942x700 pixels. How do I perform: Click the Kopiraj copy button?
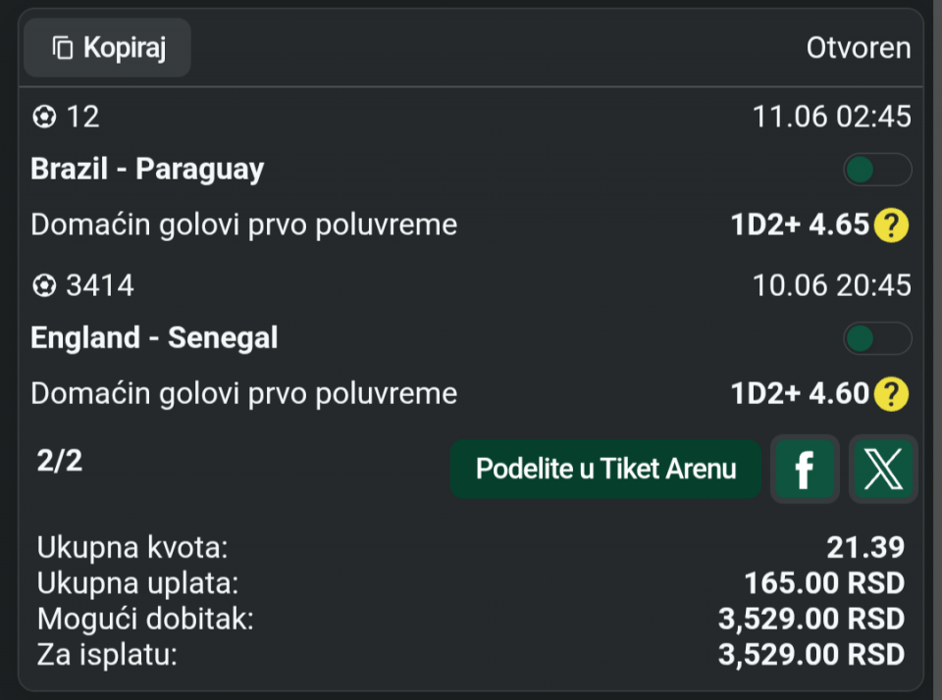(107, 48)
